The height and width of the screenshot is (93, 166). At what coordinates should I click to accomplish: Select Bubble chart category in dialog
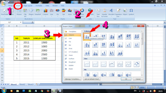[x=73, y=65]
